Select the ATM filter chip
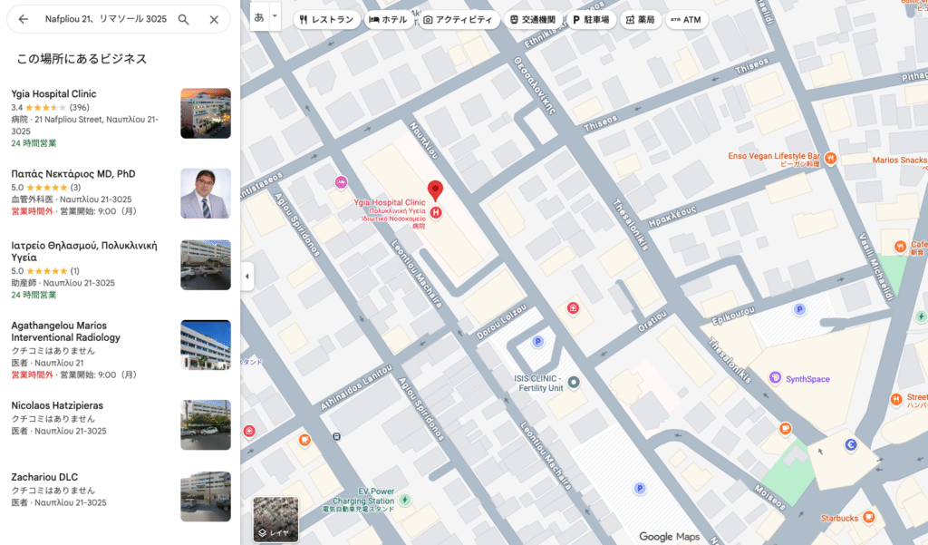This screenshot has height=545, width=928. point(686,20)
